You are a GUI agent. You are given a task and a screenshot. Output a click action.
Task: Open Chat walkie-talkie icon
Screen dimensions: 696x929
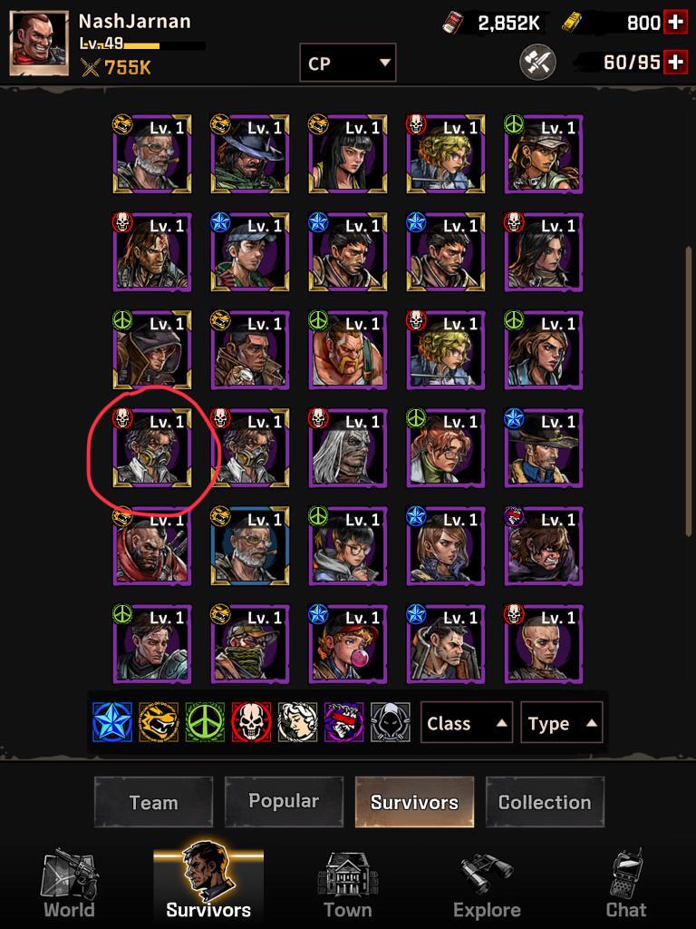point(626,885)
